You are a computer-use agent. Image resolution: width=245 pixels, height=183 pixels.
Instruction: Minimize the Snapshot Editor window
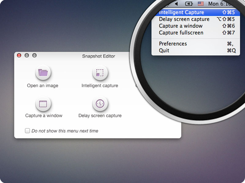point(27,55)
